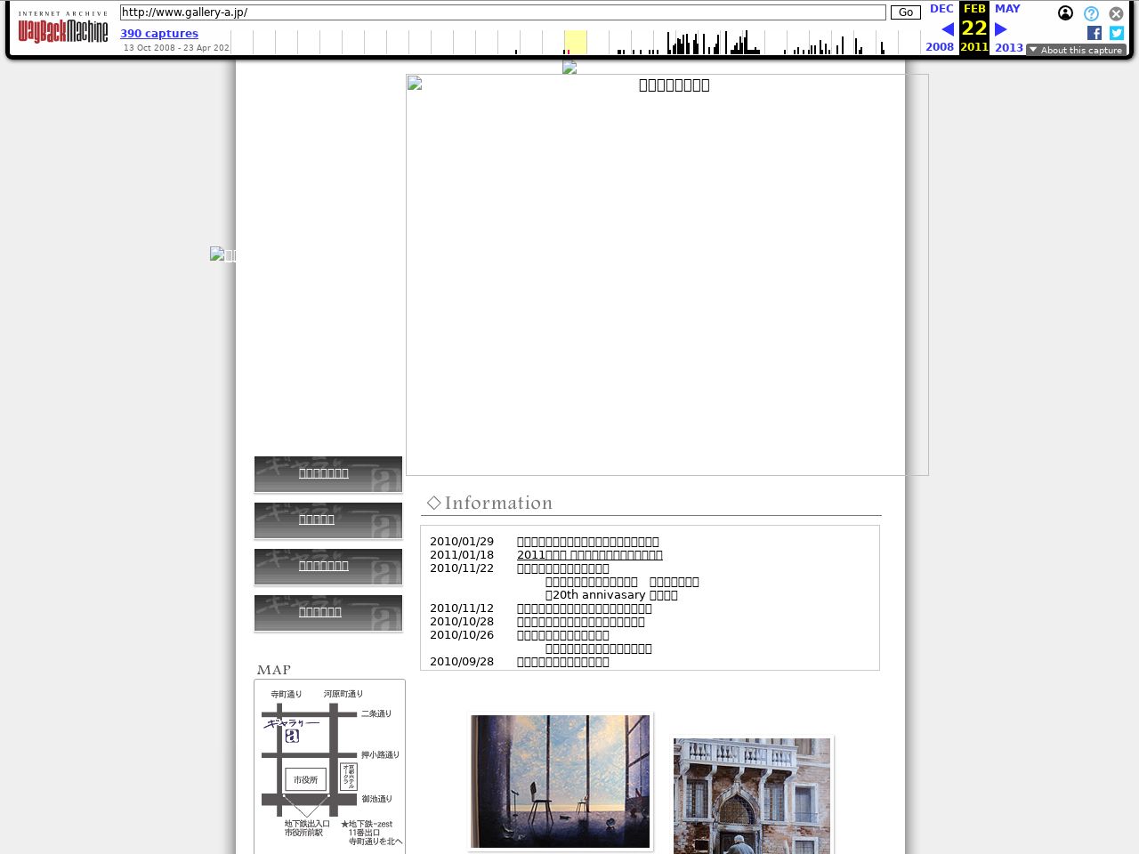
Task: Close the Wayback toolbar with the X icon
Action: (x=1116, y=13)
